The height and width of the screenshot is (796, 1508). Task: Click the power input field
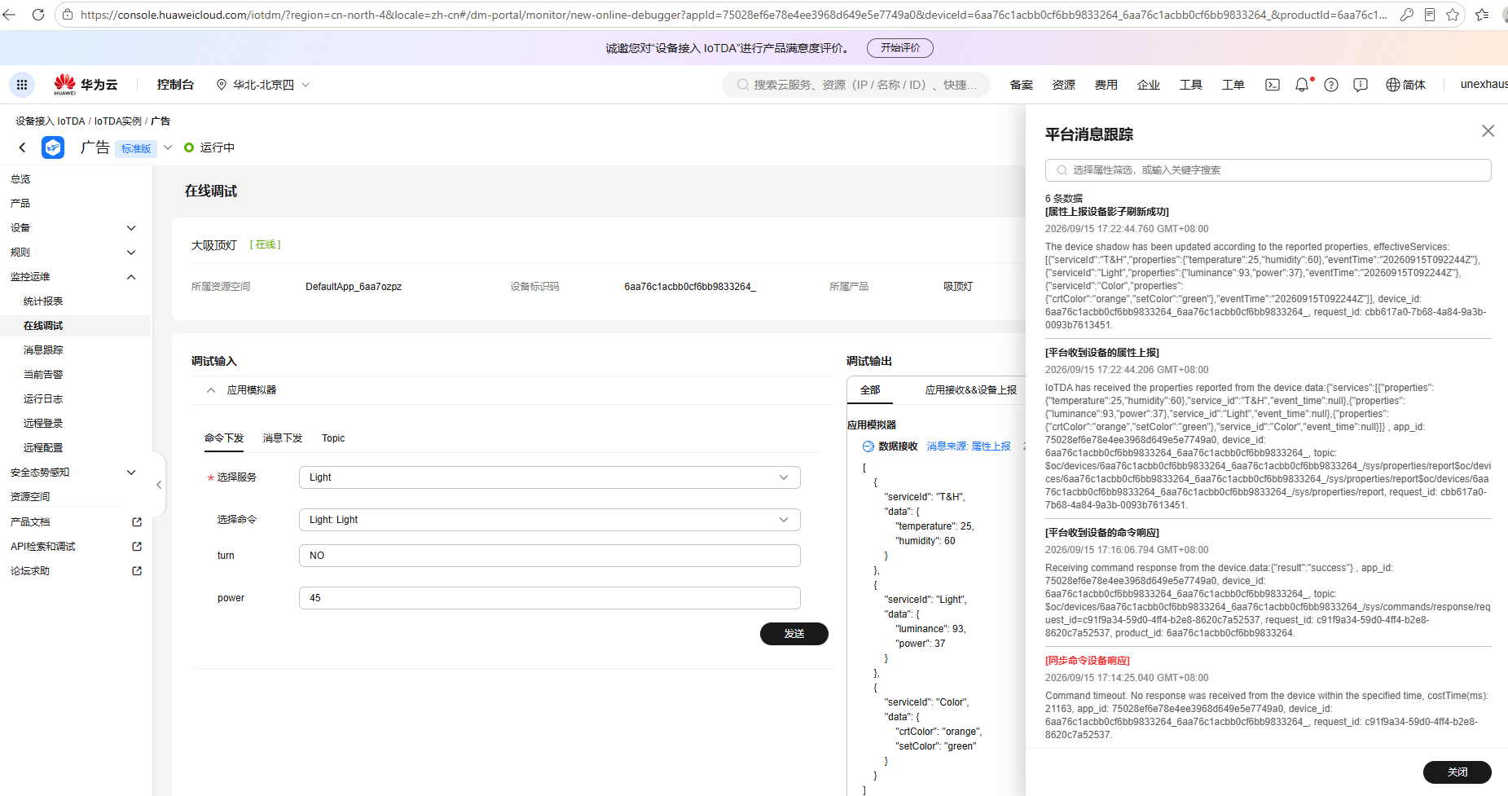[550, 598]
